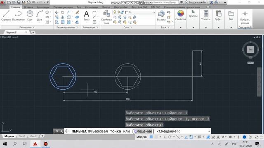
Task: Click the Fillet tool icon
Action: (68, 17)
